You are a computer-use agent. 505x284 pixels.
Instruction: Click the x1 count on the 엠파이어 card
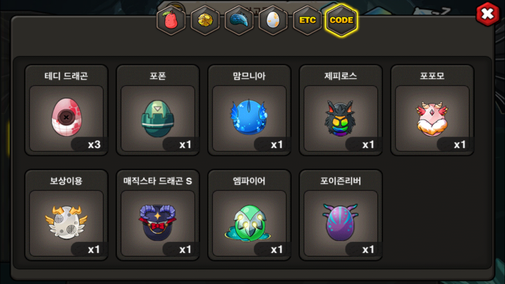272,249
